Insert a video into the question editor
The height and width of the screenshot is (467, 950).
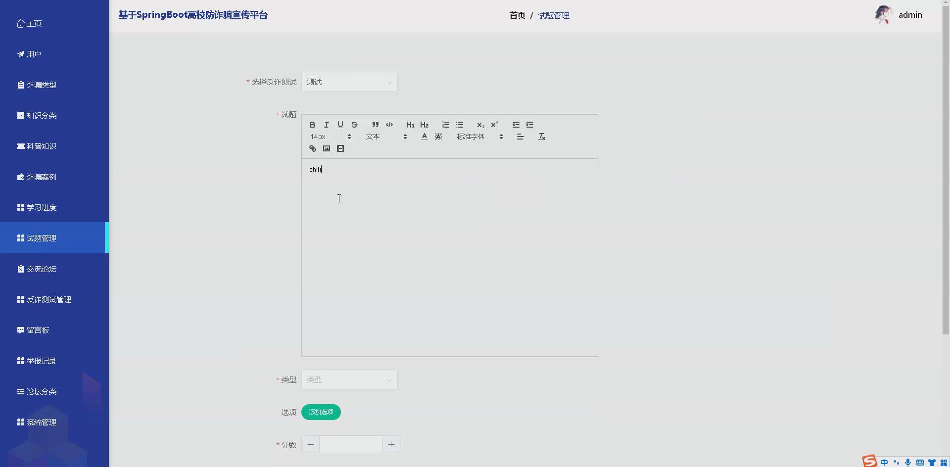340,148
